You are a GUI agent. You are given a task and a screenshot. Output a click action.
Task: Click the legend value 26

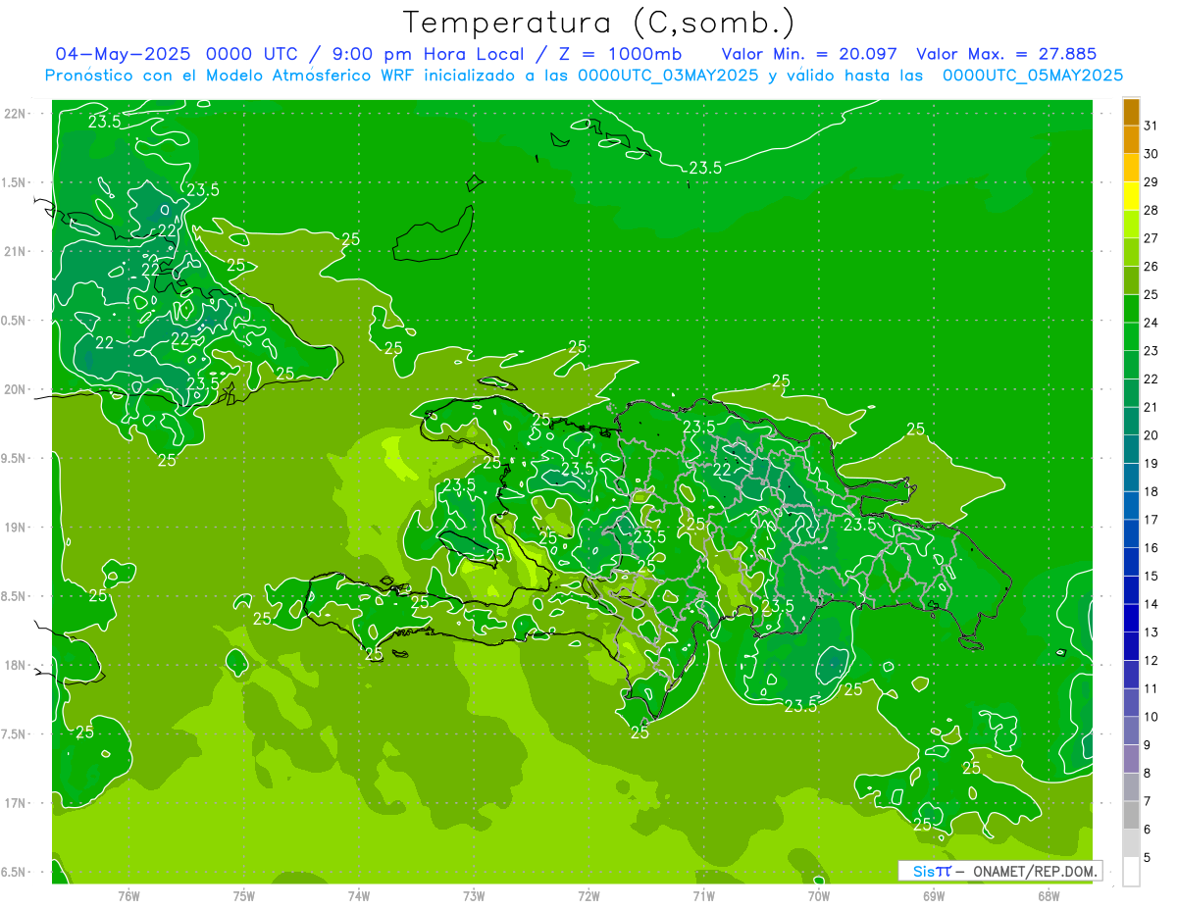click(1151, 266)
